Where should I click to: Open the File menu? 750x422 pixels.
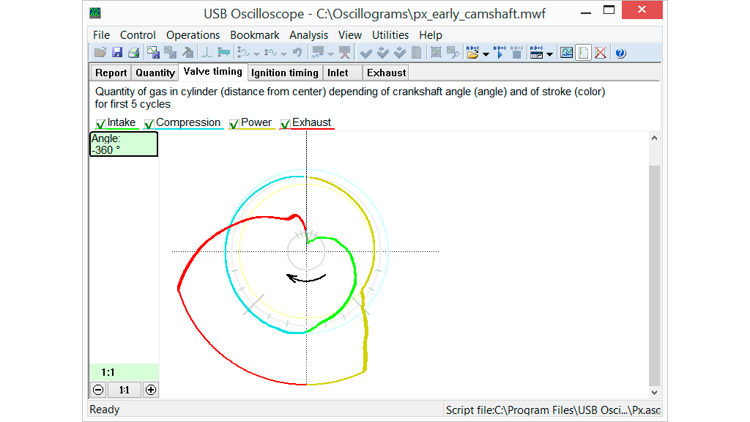101,35
